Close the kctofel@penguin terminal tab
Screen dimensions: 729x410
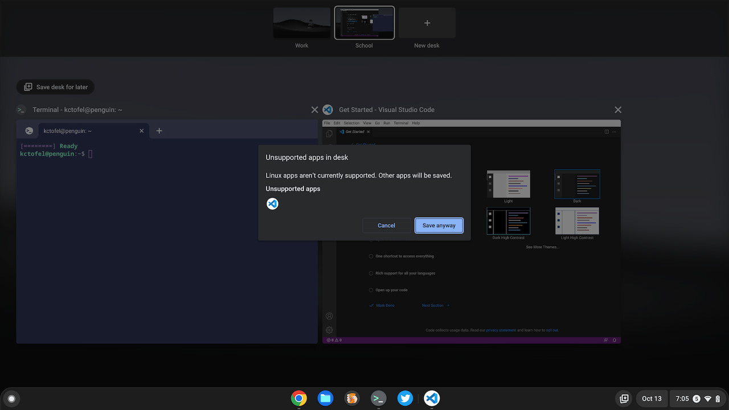pos(142,131)
